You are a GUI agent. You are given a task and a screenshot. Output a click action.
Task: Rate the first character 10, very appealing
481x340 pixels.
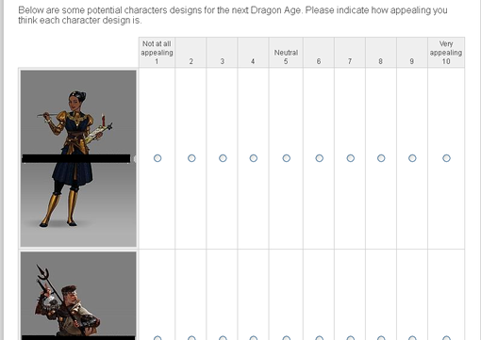point(446,158)
